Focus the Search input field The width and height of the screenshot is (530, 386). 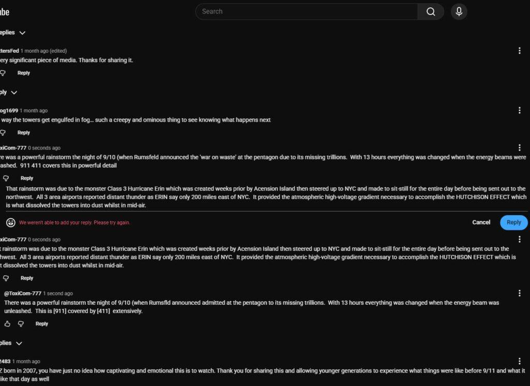(x=306, y=11)
